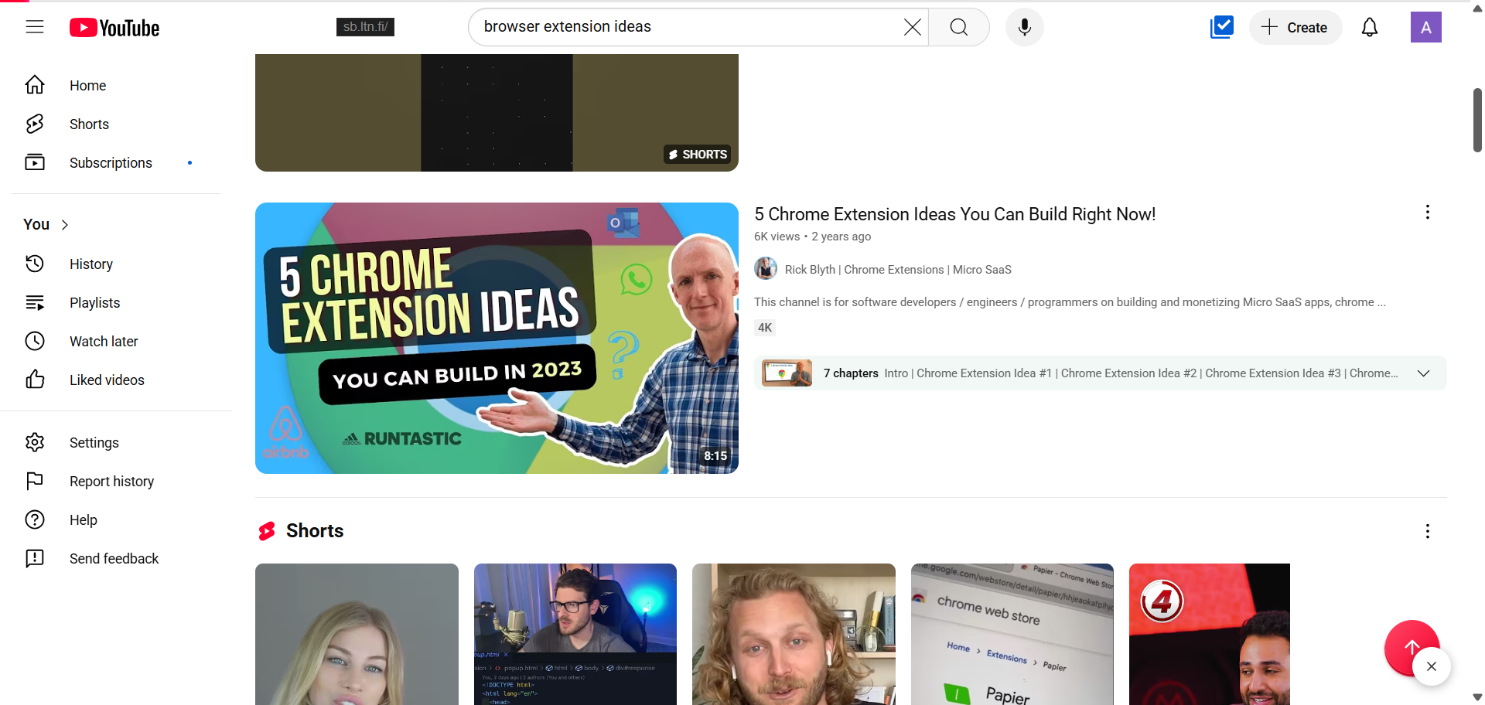Open the '5 Chrome Extension Ideas' video thumbnail
This screenshot has height=705, width=1485.
[497, 338]
